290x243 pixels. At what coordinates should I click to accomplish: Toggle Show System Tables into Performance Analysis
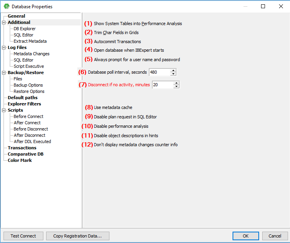pyautogui.click(x=138, y=24)
